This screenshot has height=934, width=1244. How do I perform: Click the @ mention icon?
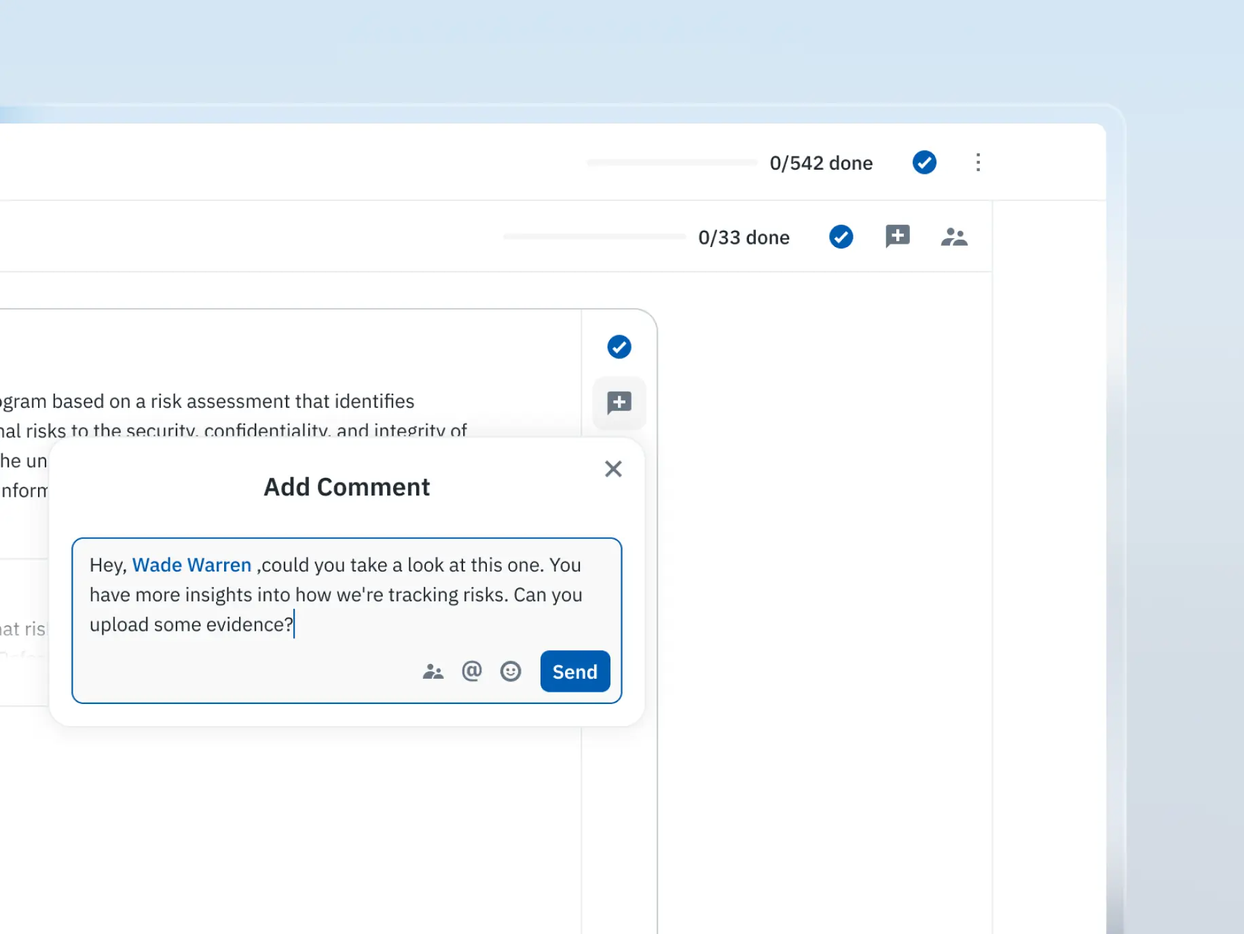[x=472, y=671]
